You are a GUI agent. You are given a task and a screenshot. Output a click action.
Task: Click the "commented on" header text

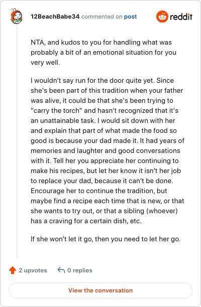102,17
